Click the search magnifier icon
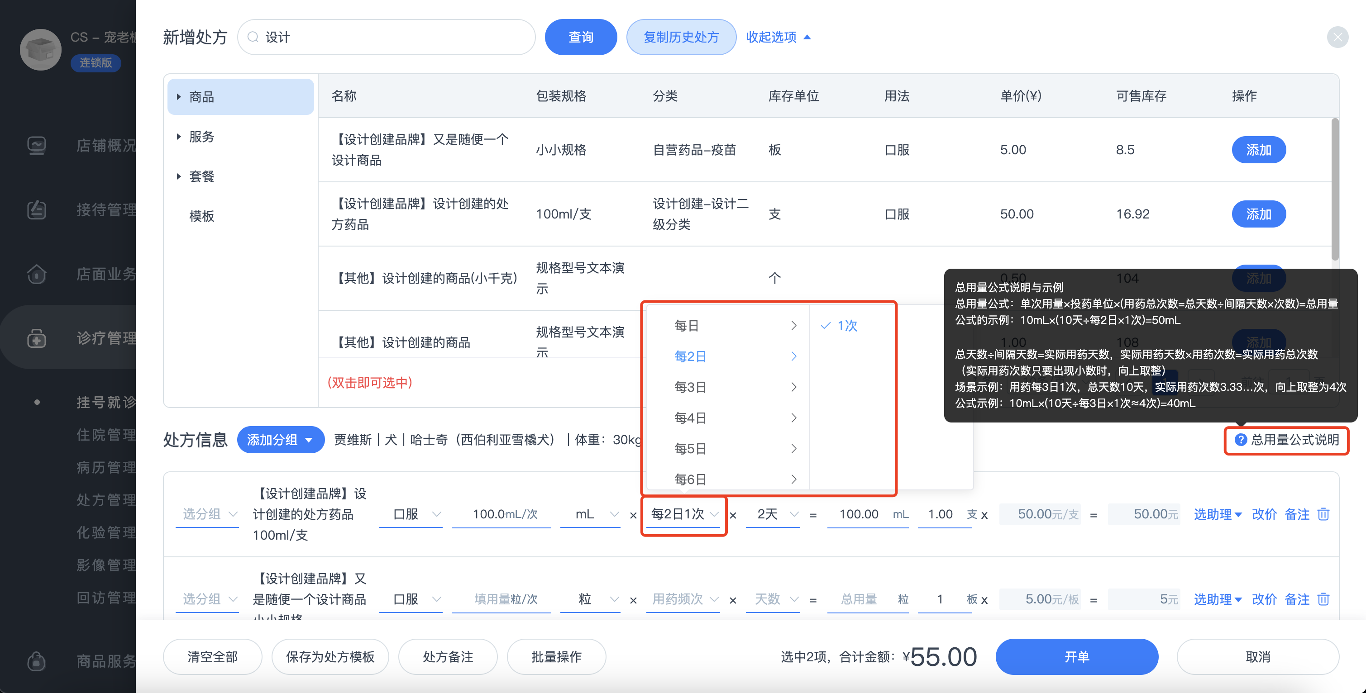The width and height of the screenshot is (1366, 693). (x=253, y=37)
